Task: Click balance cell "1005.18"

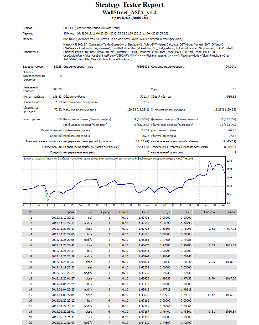Action: [231, 245]
